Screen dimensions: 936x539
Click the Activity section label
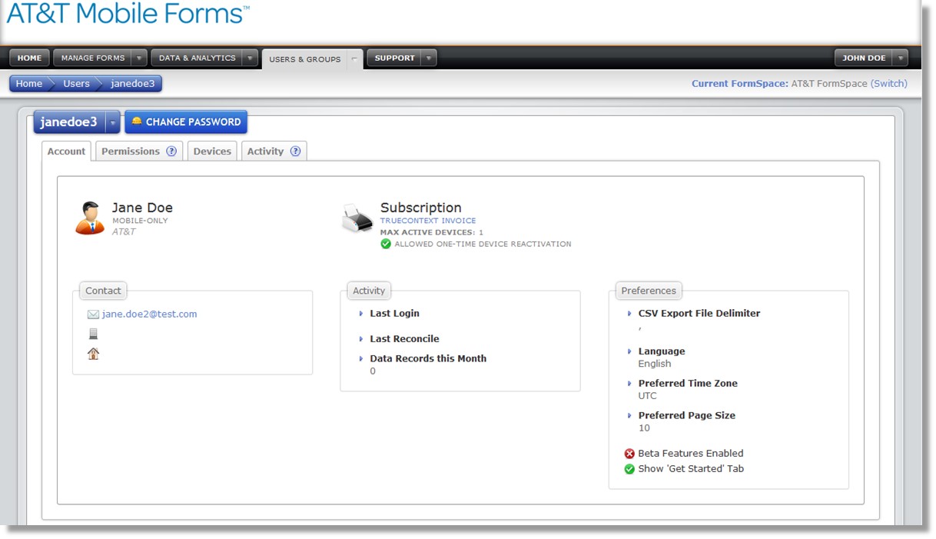369,291
